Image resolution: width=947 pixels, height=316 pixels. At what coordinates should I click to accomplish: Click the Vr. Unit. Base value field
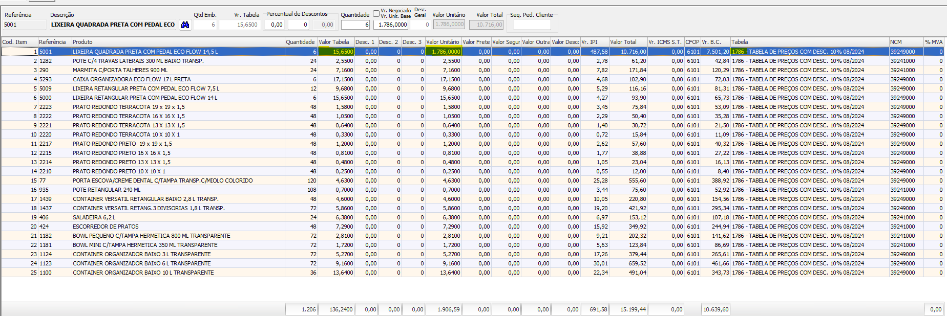pos(391,25)
